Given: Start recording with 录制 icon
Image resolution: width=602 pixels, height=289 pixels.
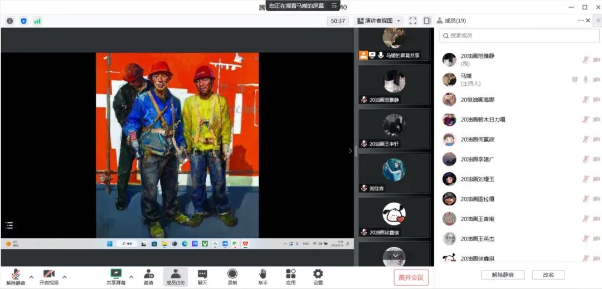Looking at the screenshot, I should tap(232, 273).
